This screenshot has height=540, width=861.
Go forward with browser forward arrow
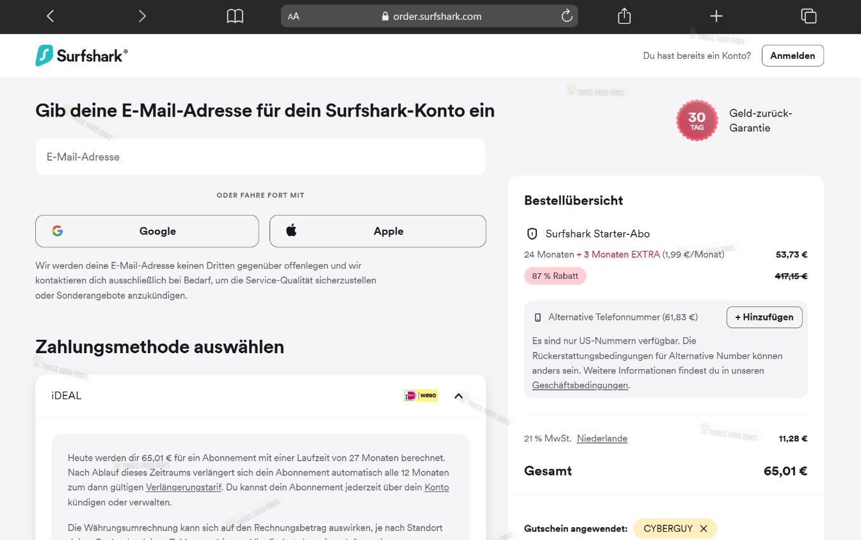(x=142, y=16)
